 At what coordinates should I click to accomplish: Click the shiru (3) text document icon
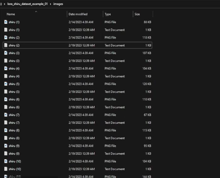pos(6,61)
